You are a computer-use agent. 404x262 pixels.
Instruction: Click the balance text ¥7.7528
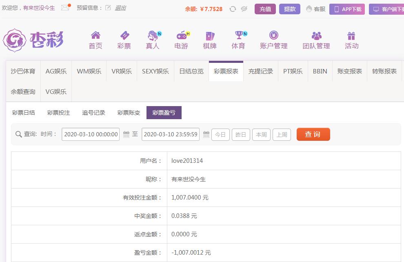coord(211,9)
